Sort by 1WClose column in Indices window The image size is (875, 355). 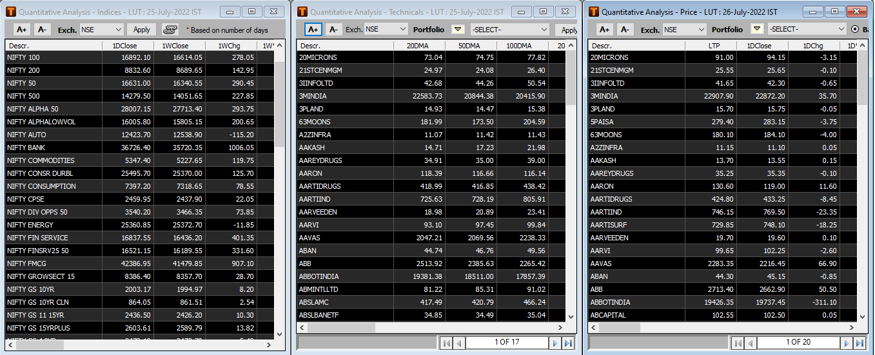coord(179,46)
